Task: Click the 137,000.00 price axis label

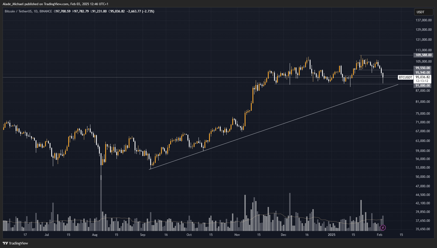Action: coord(424,20)
